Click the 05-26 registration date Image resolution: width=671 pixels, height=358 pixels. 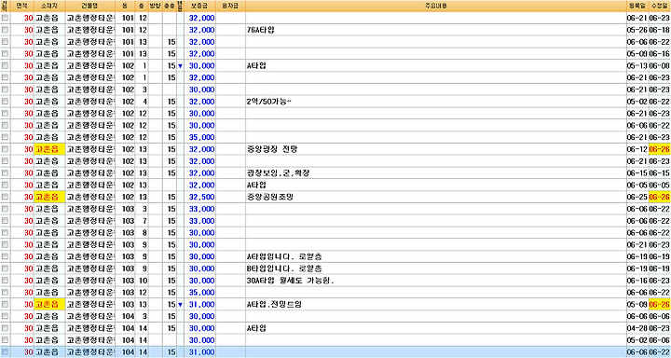[637, 30]
